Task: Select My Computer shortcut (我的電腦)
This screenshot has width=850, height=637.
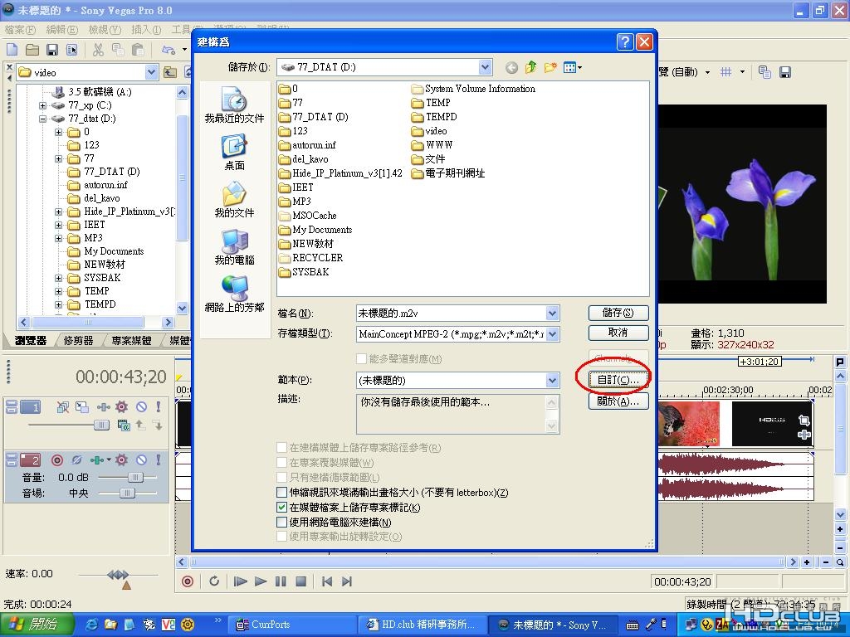Action: (x=234, y=247)
